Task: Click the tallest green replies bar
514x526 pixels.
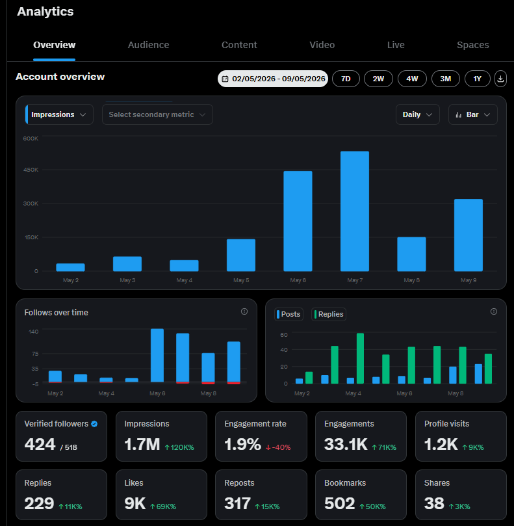Action: (360, 358)
